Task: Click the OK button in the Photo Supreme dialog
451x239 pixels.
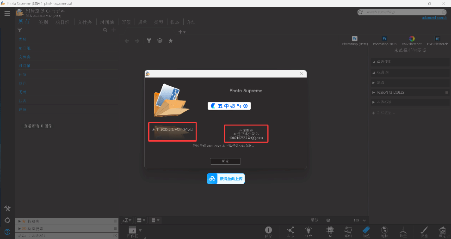Action: pyautogui.click(x=226, y=161)
